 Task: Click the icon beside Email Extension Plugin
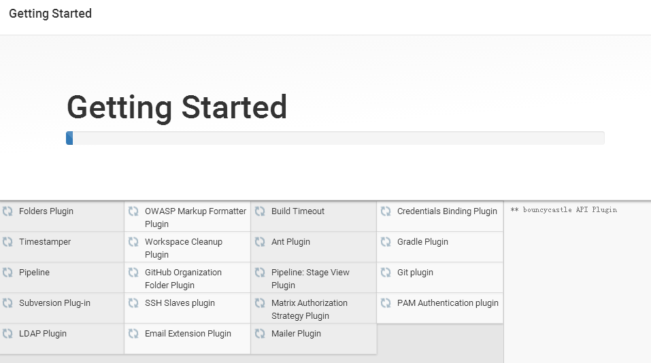(x=133, y=334)
